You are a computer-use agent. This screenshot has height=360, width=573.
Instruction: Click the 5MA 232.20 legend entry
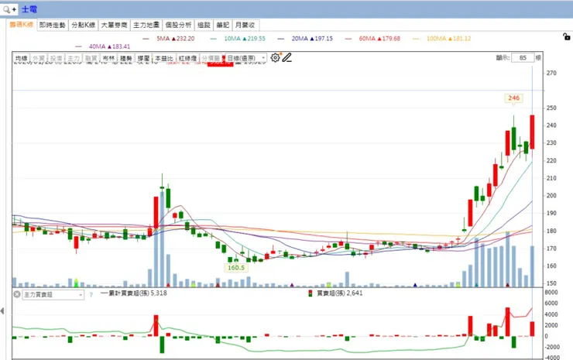coord(169,39)
